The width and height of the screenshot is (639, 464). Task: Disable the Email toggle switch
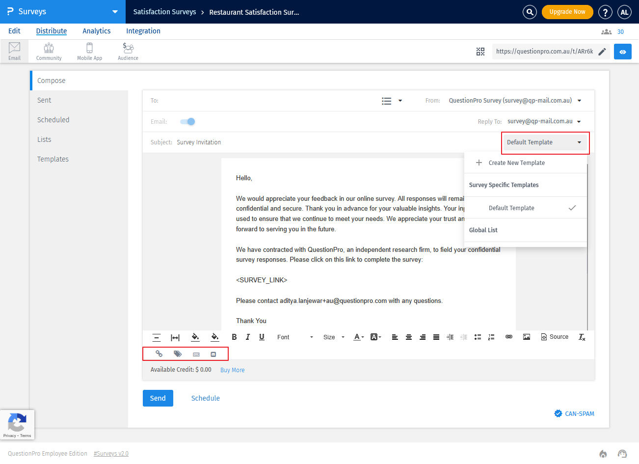click(x=187, y=121)
